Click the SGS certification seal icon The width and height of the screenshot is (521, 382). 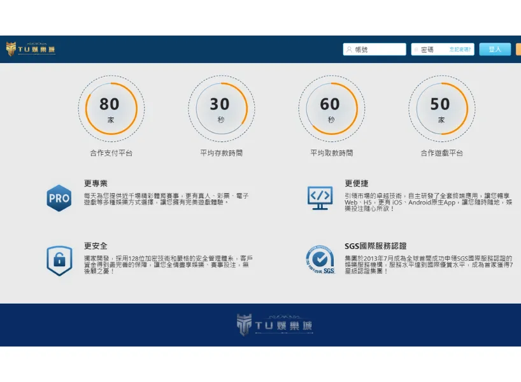coord(319,258)
